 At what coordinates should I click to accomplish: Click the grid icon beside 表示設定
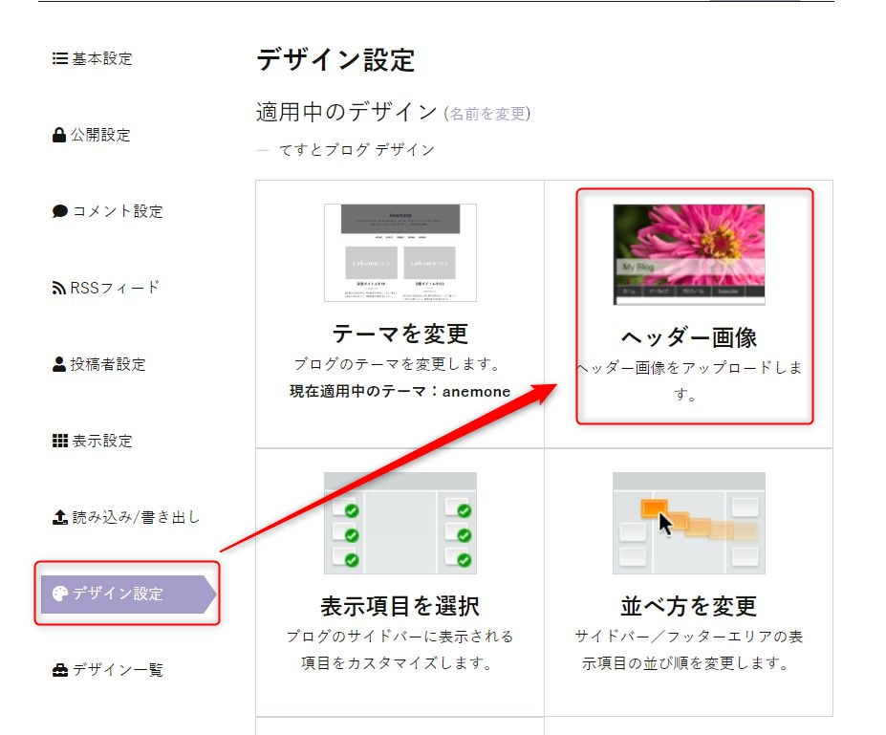60,441
